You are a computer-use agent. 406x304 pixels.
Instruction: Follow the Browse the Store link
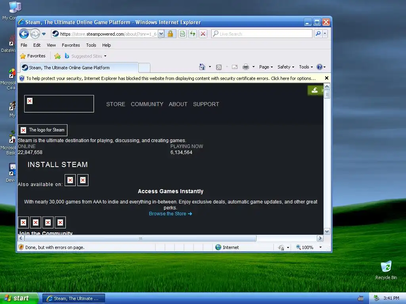pos(170,214)
